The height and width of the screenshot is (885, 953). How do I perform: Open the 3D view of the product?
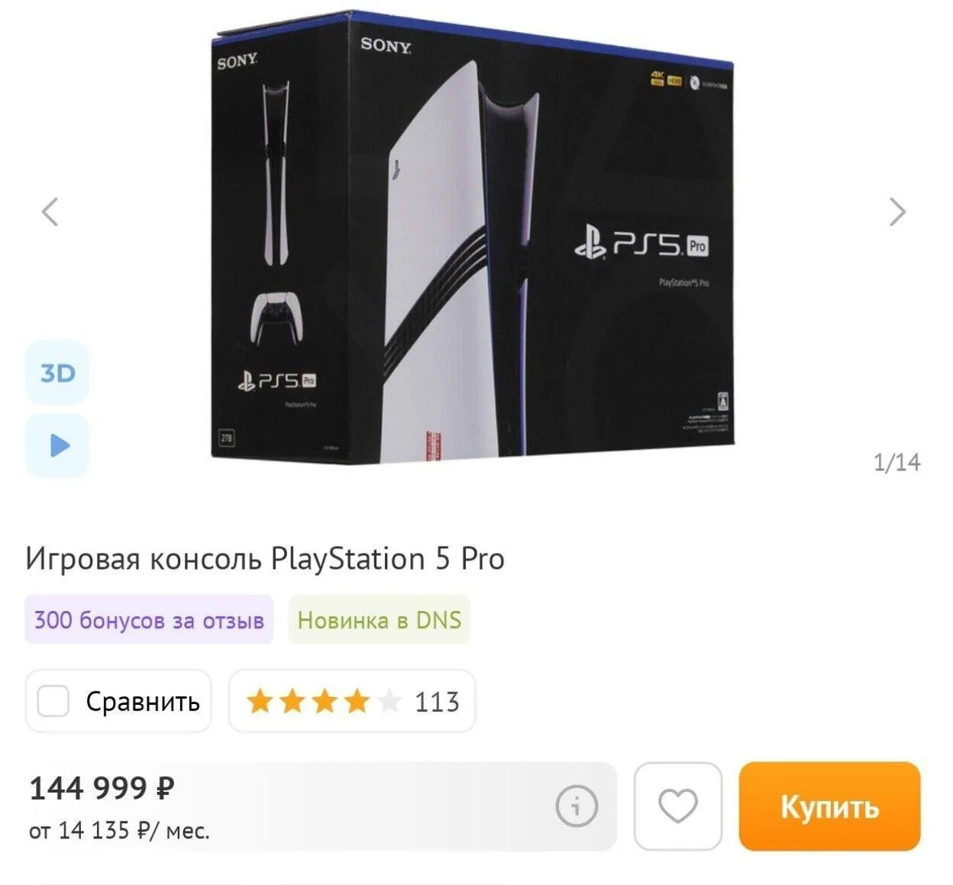coord(57,373)
